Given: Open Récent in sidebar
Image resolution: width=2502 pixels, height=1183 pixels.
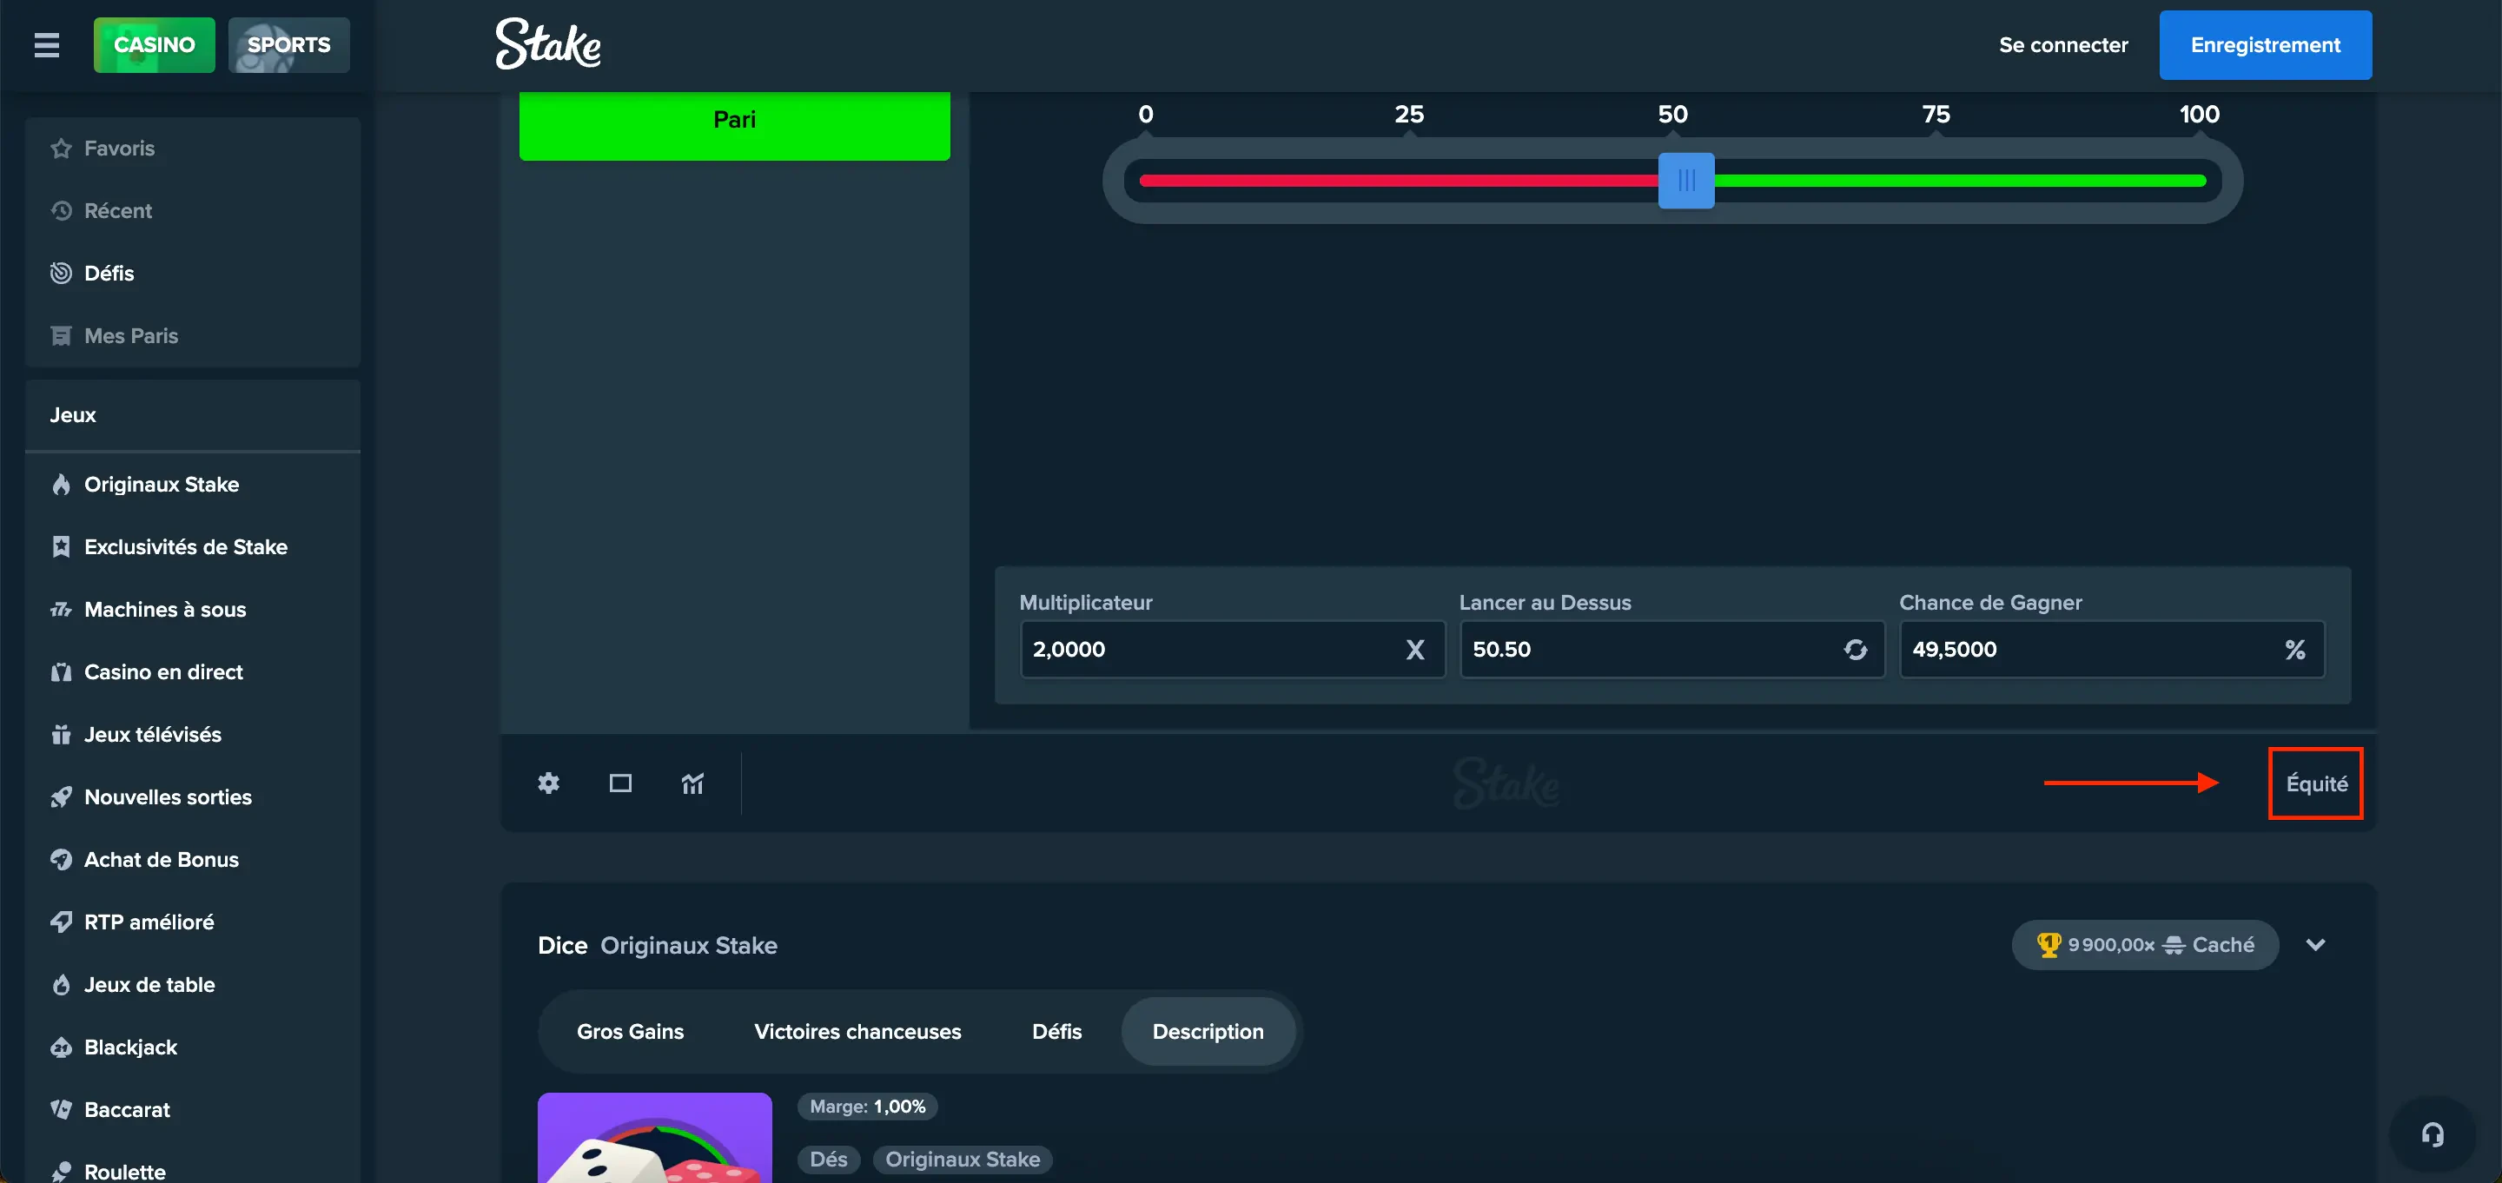Looking at the screenshot, I should pos(192,211).
